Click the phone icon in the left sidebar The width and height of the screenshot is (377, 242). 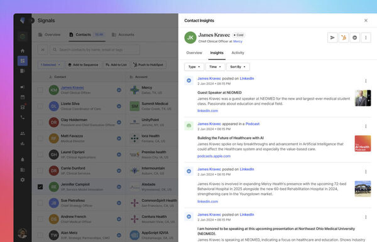[23, 117]
